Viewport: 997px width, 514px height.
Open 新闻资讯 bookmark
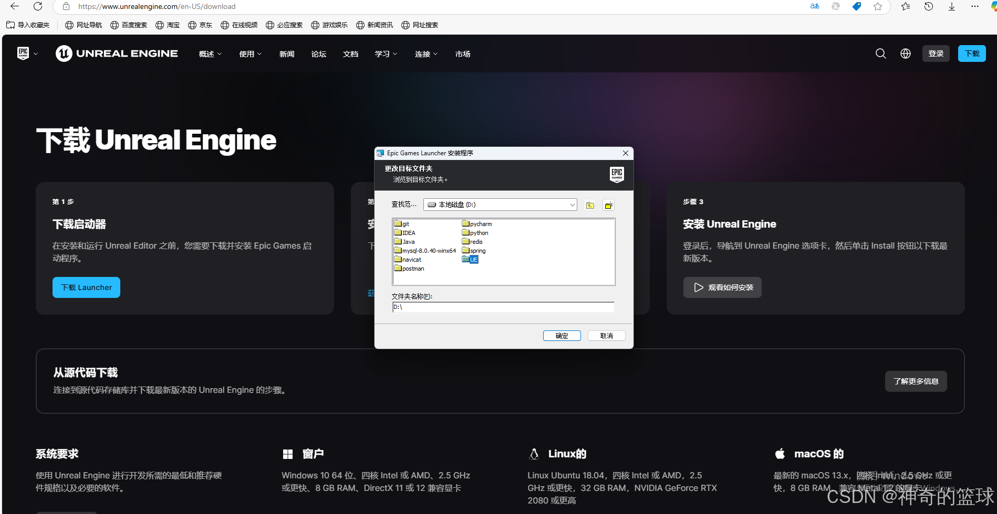(375, 25)
